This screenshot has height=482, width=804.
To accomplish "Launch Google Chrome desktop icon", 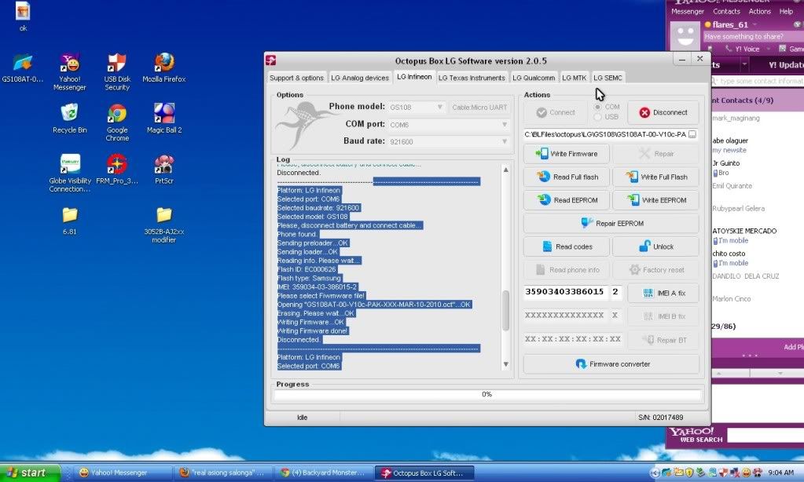I will click(x=117, y=123).
